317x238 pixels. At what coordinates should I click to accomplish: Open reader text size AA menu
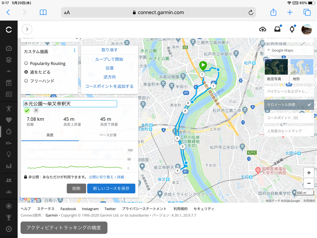tap(67, 12)
